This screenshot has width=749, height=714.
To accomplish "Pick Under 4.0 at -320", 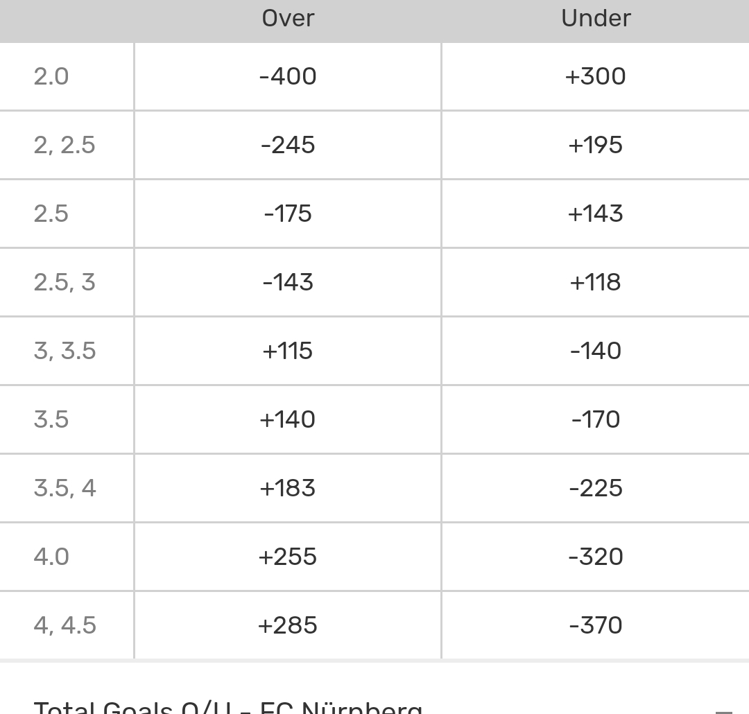I will click(595, 557).
